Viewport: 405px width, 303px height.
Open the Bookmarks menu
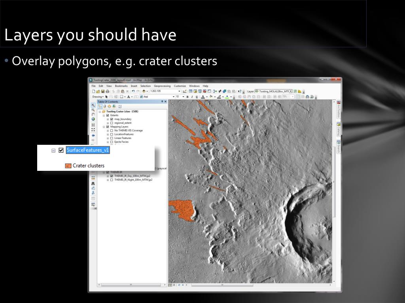pyautogui.click(x=121, y=86)
